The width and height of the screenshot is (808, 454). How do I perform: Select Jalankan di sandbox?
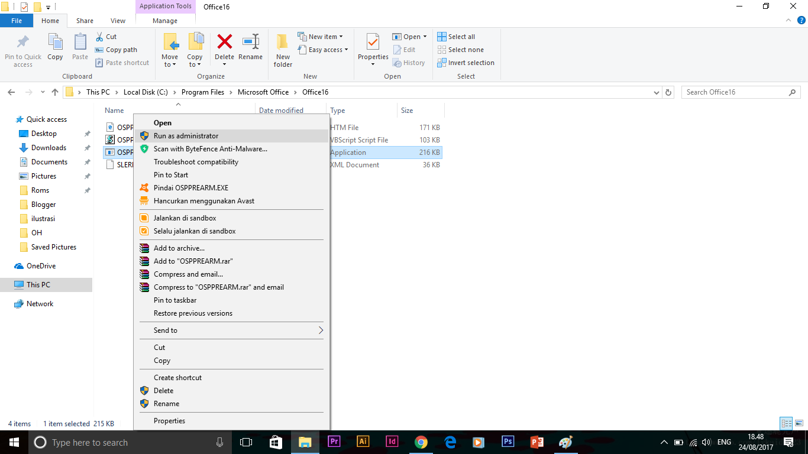tap(231, 218)
